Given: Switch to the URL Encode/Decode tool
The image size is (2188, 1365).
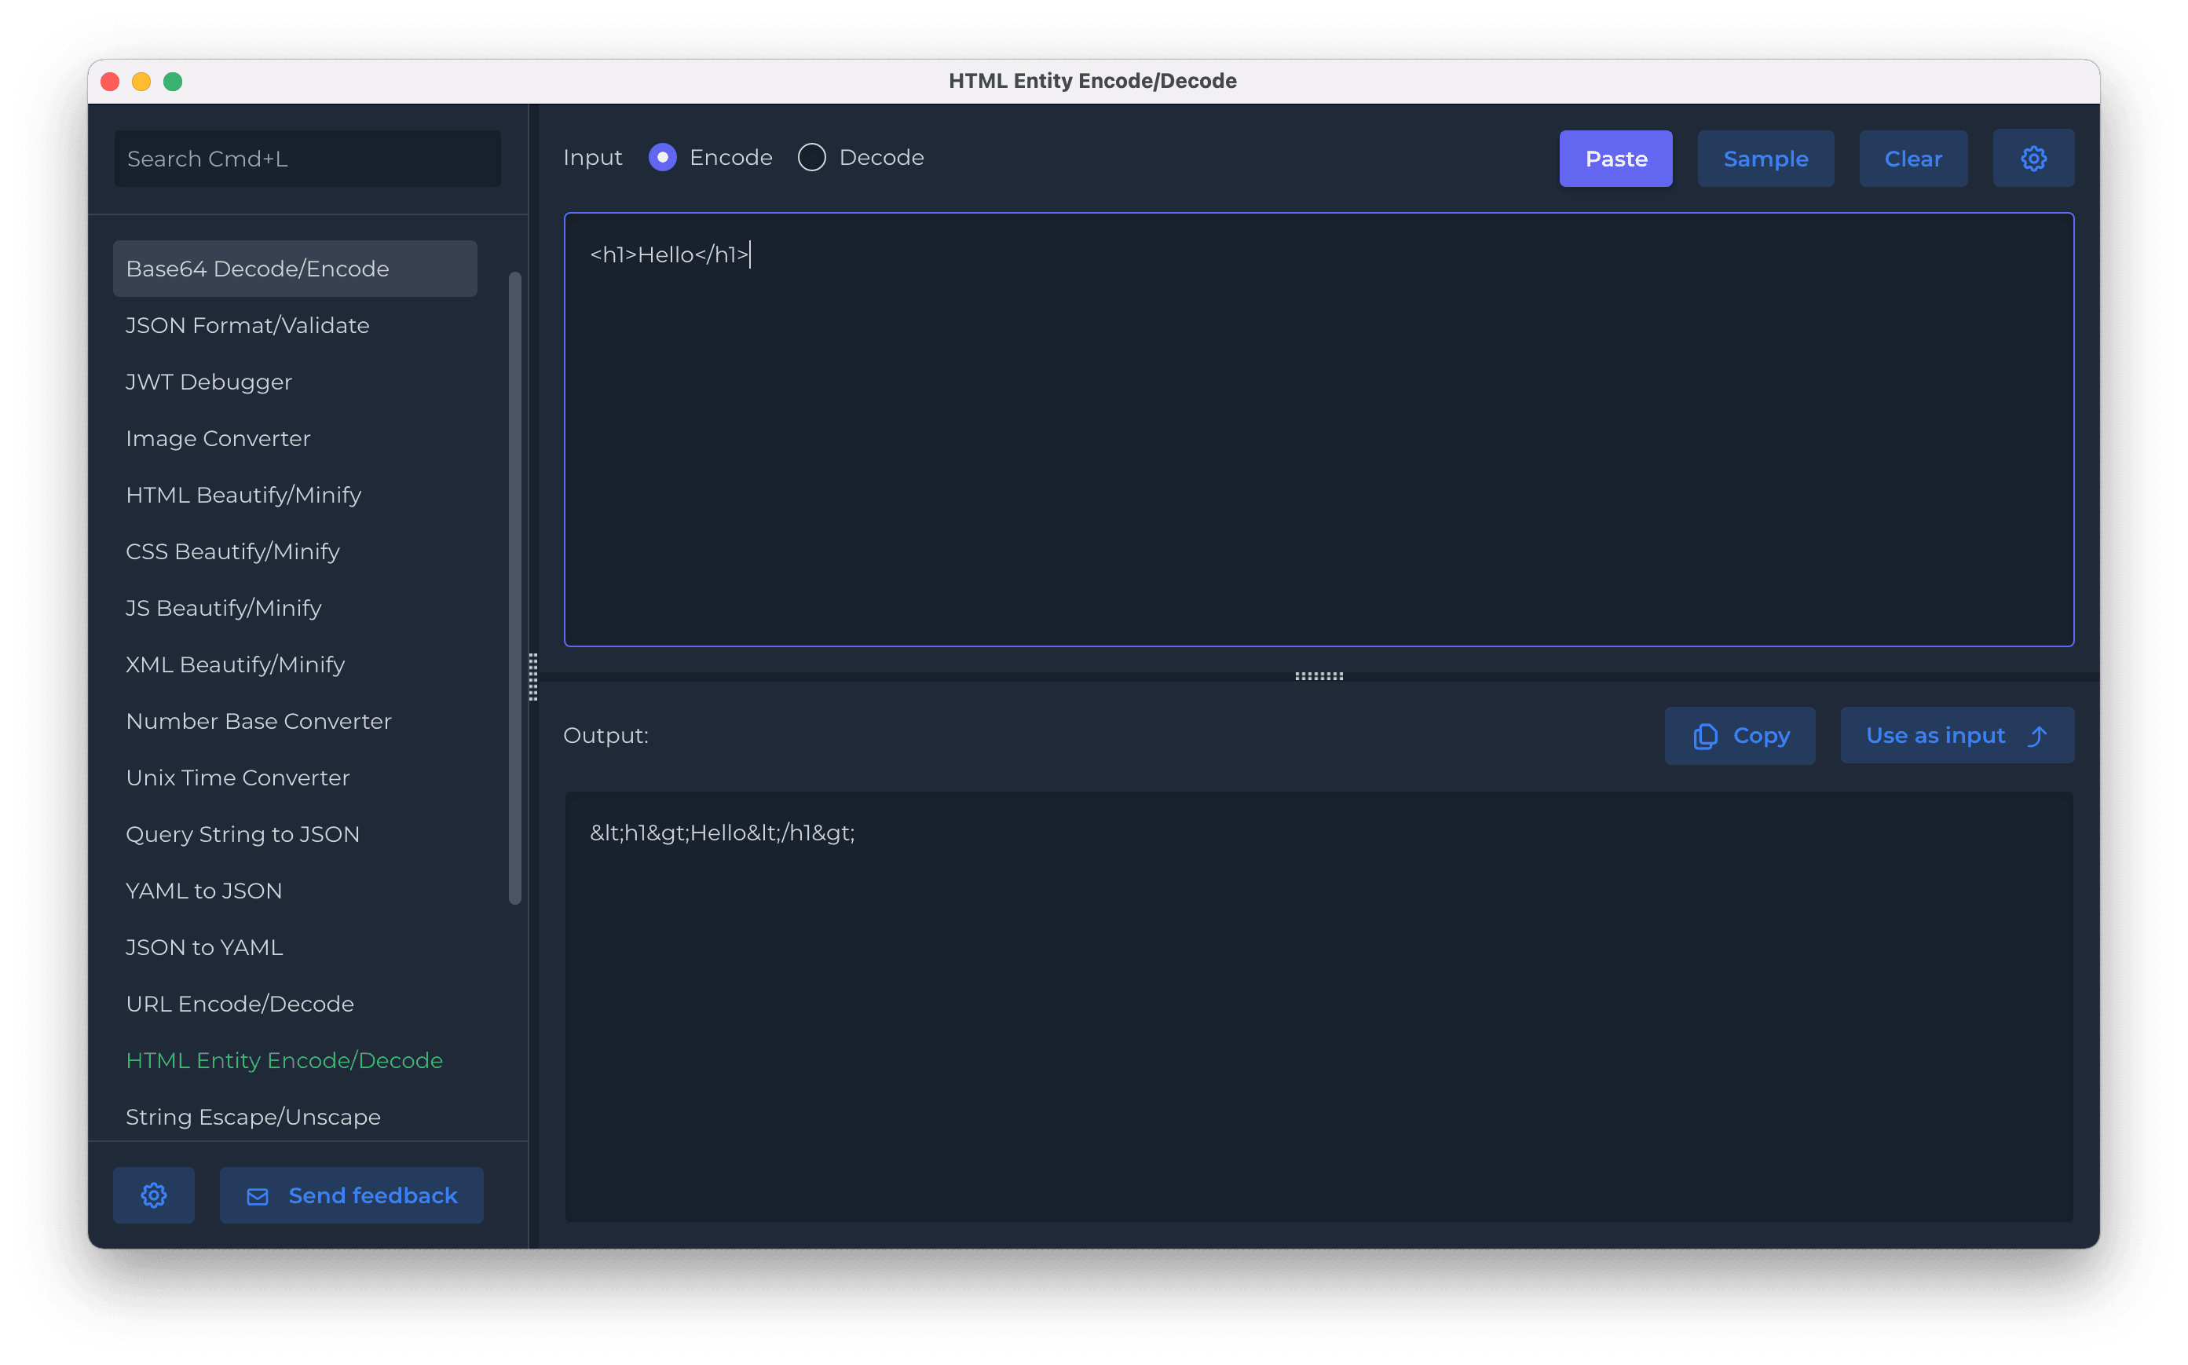Looking at the screenshot, I should pos(240,1003).
